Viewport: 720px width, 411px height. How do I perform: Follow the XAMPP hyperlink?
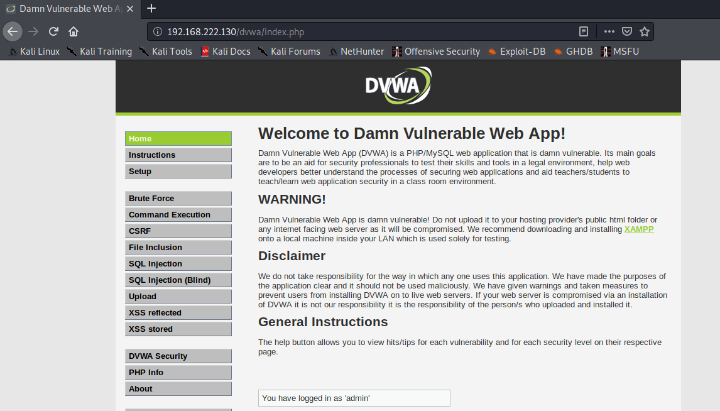coord(639,229)
